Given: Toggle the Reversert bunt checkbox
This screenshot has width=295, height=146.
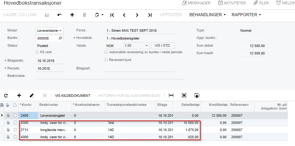Looking at the screenshot, I should pos(106,60).
